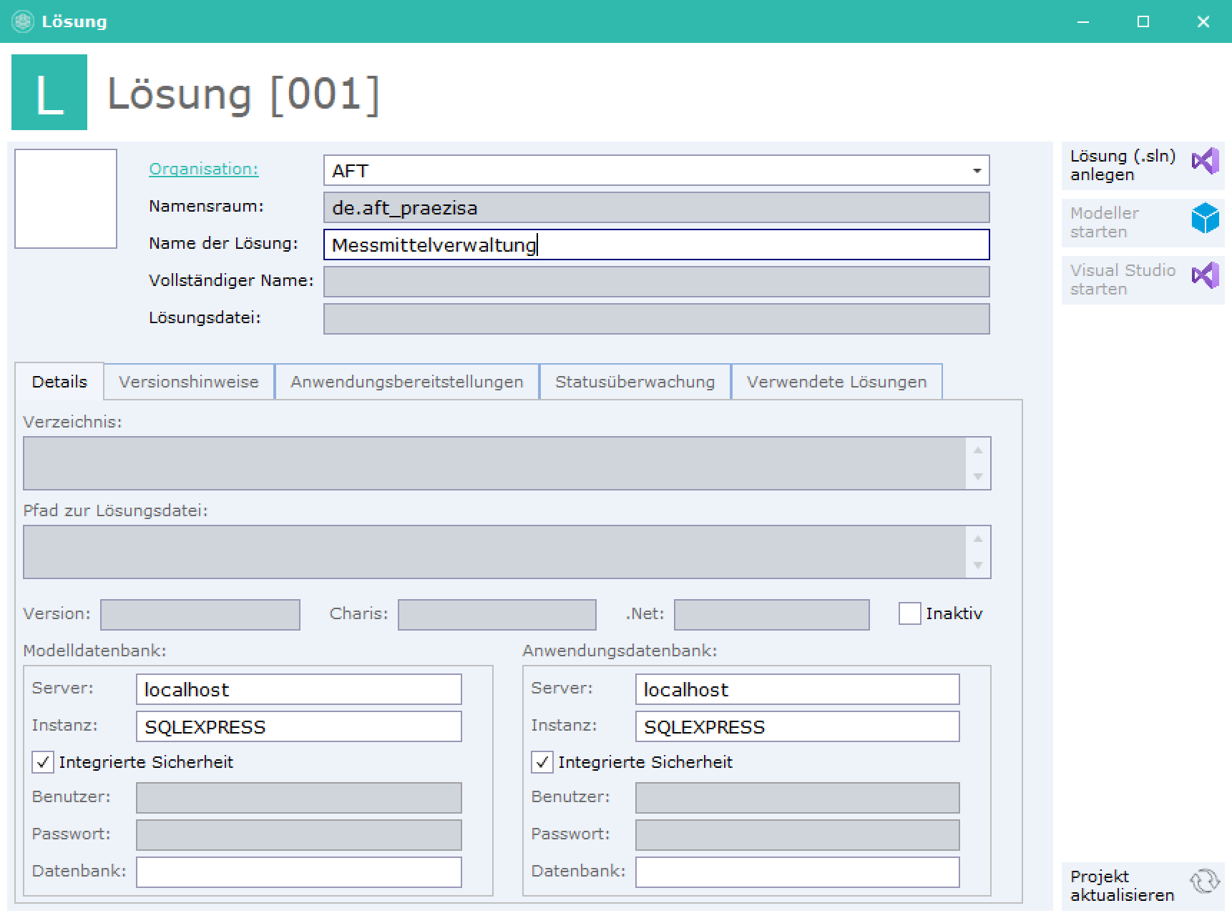Click the Anwendungsdatenbank Server field
This screenshot has width=1232, height=918.
[x=798, y=689]
